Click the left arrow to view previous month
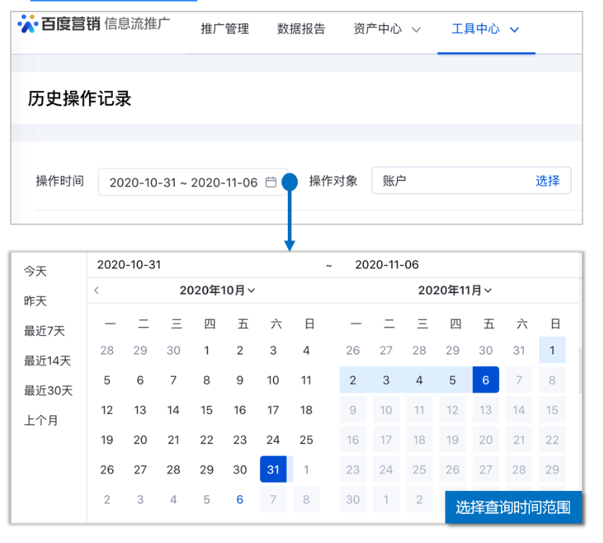This screenshot has height=543, width=603. tap(96, 290)
